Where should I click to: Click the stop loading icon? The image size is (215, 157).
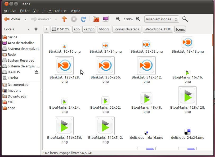pyautogui.click(x=74, y=19)
